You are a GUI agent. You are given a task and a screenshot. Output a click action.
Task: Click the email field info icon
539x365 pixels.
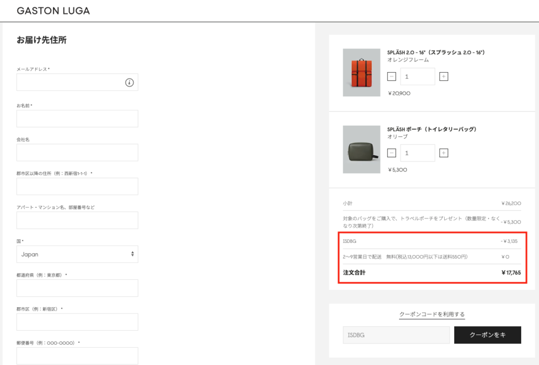coord(129,82)
